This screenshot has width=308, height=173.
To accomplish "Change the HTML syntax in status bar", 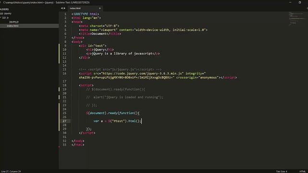I will (303, 172).
